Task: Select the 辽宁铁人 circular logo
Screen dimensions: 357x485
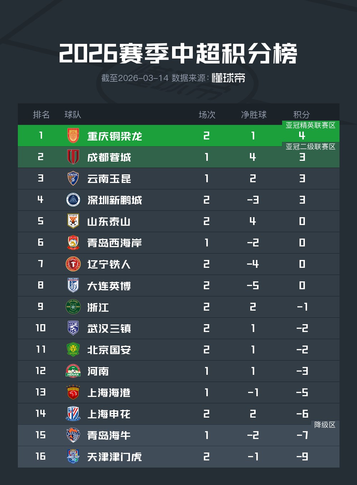Action: click(73, 264)
